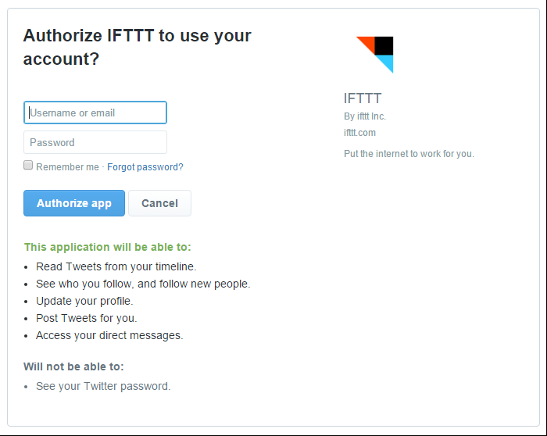The height and width of the screenshot is (436, 547).
Task: Click 'Will not be able to:' heading
Action: click(x=73, y=366)
